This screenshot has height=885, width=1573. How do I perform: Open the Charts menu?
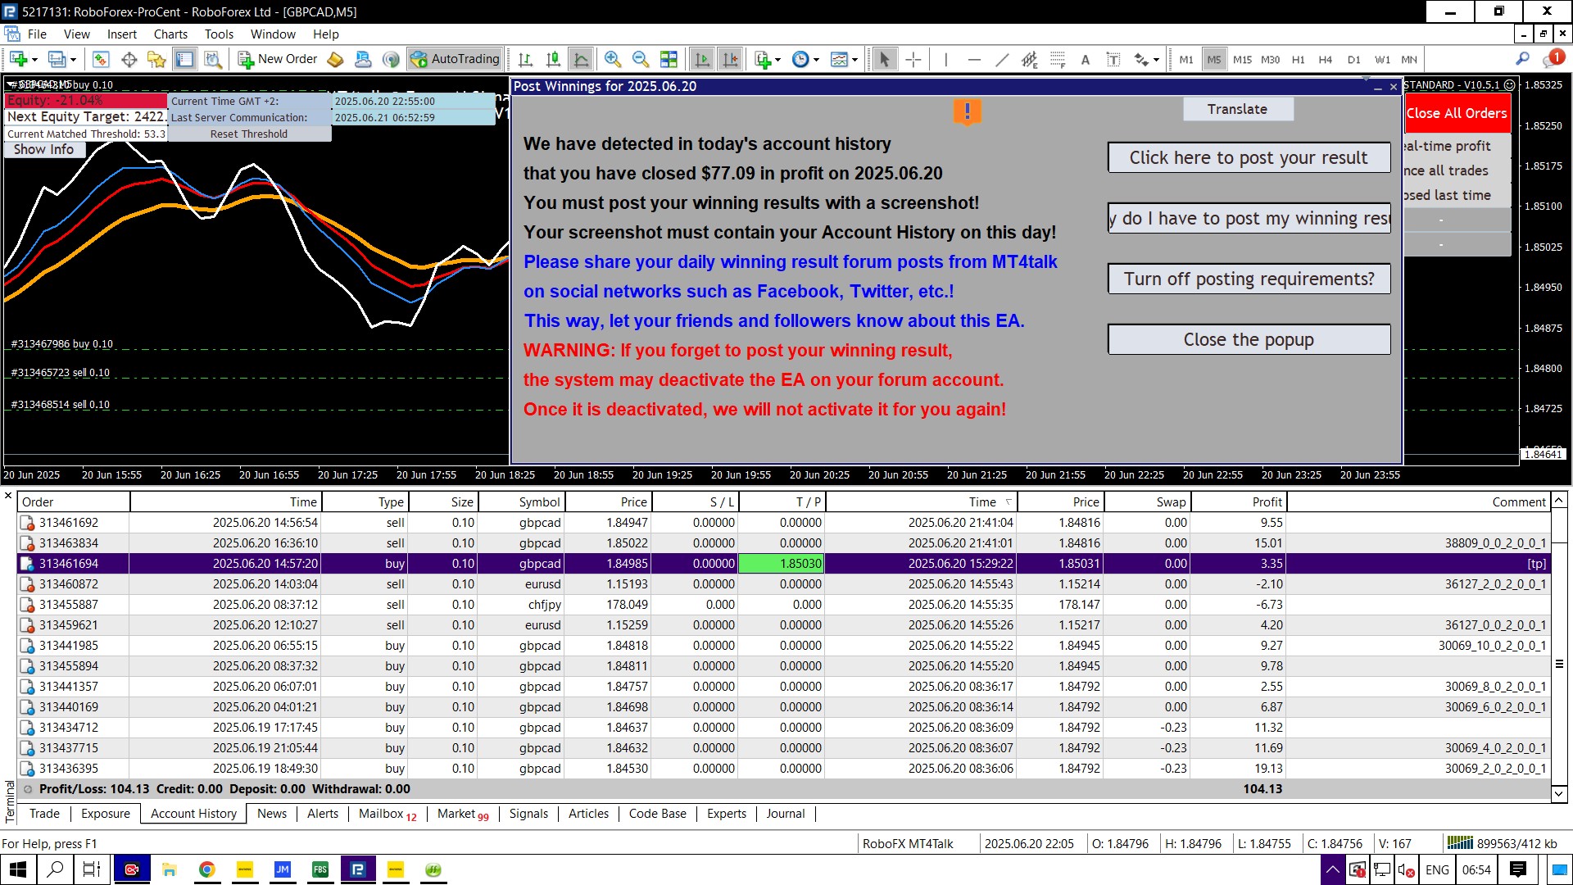pyautogui.click(x=170, y=34)
